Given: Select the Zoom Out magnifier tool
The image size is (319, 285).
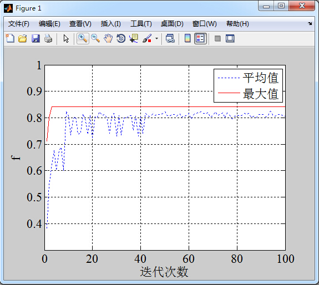Looking at the screenshot, I should pos(95,38).
